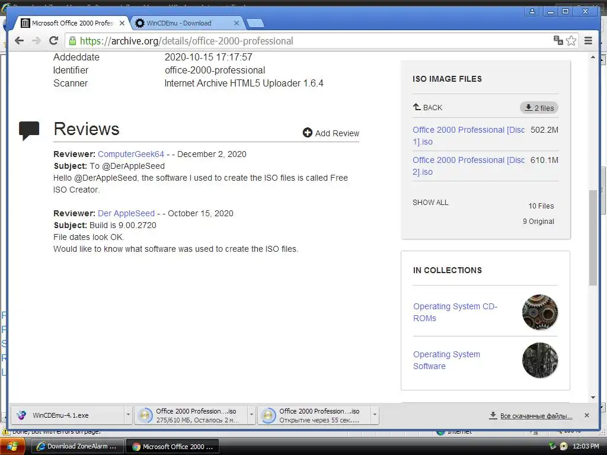Screen dimensions: 607x455
Task: Click the gears thumbnail for CD-ROMs collection
Action: point(540,312)
